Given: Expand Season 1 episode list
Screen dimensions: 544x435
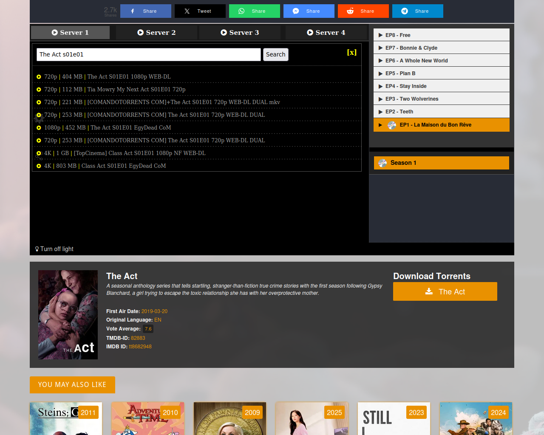Looking at the screenshot, I should tap(442, 163).
